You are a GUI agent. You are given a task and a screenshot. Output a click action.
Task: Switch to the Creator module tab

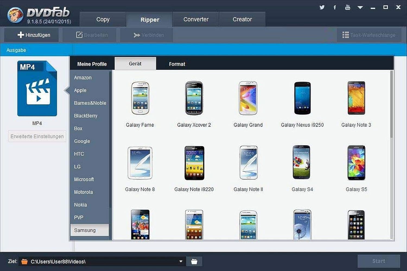coord(242,19)
